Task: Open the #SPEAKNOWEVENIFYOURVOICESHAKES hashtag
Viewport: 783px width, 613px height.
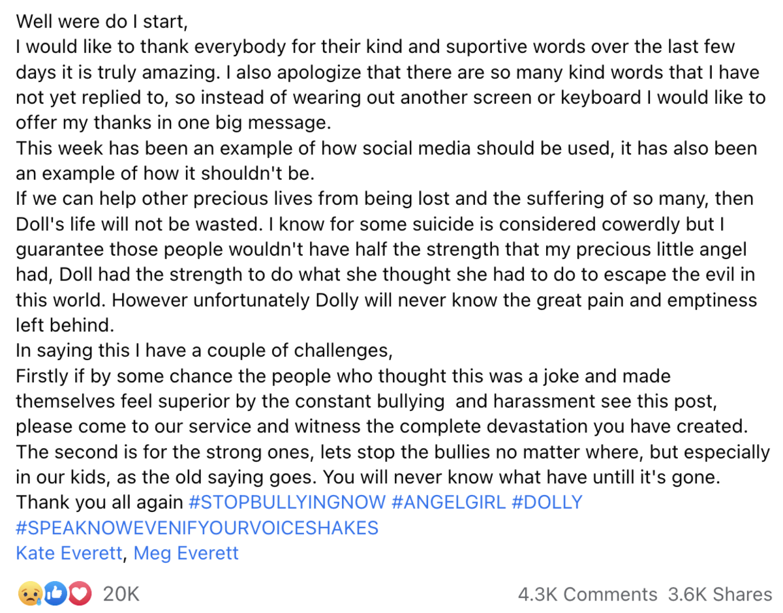Action: (x=197, y=528)
